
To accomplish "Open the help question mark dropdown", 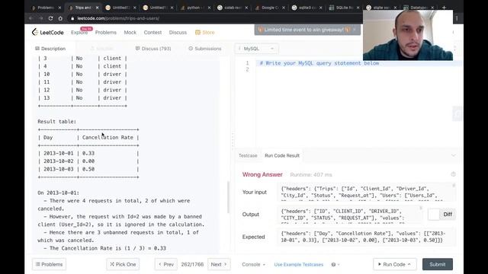I will [335, 264].
